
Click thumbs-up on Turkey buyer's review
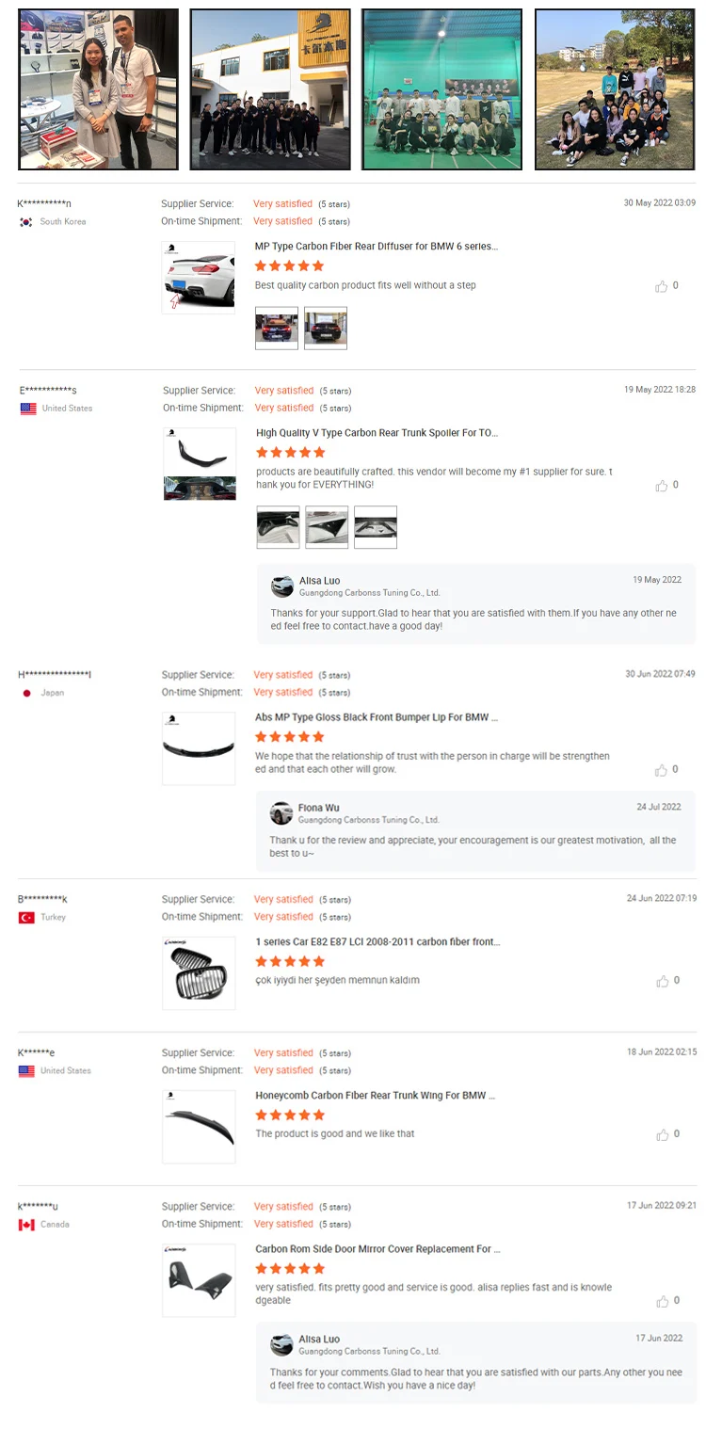[x=662, y=981]
